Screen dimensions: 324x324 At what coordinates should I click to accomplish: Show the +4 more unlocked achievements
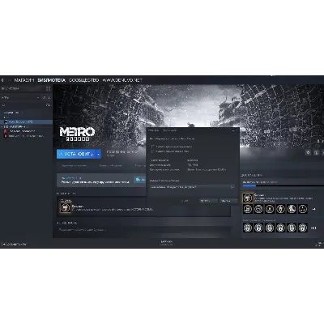click(313, 209)
